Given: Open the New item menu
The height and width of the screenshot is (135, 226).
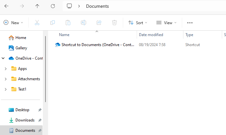Looking at the screenshot, I should (x=13, y=23).
